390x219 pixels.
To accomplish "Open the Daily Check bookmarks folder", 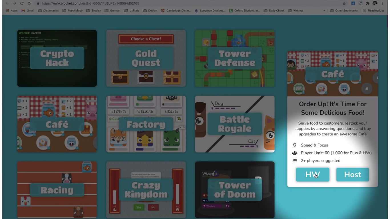I will [x=274, y=11].
